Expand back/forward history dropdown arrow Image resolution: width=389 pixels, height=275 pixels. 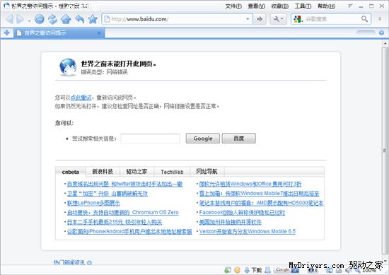tap(29, 21)
